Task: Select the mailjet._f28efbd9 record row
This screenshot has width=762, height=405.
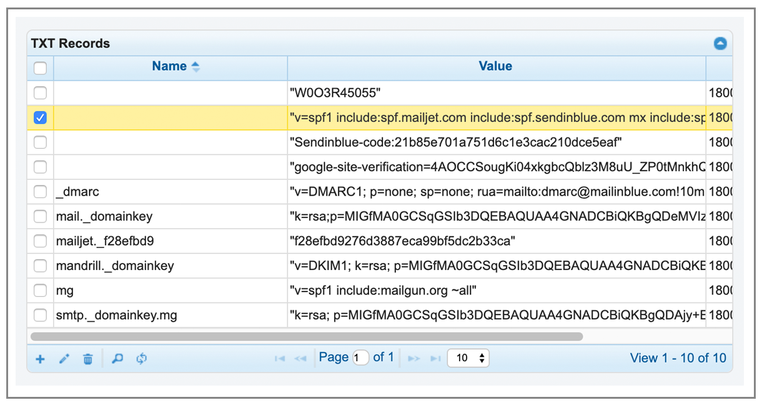Action: click(380, 241)
